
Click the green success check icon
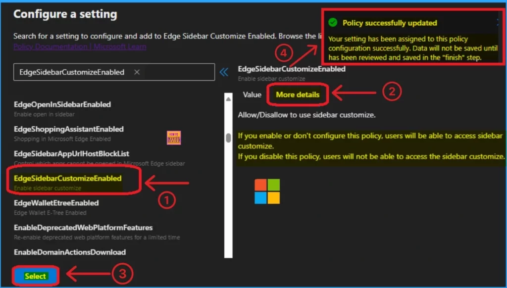pyautogui.click(x=333, y=22)
